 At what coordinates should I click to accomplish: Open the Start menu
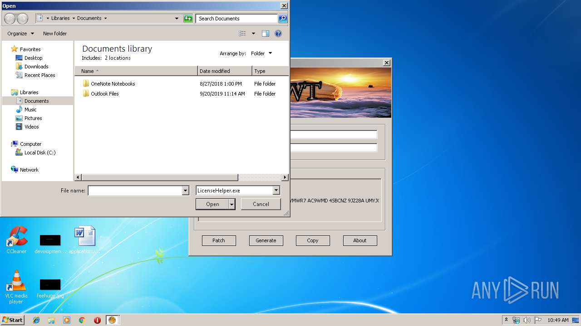(13, 320)
